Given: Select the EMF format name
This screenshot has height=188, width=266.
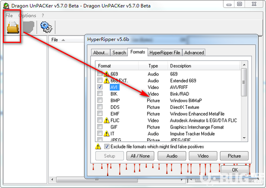Looking at the screenshot, I should (115, 114).
